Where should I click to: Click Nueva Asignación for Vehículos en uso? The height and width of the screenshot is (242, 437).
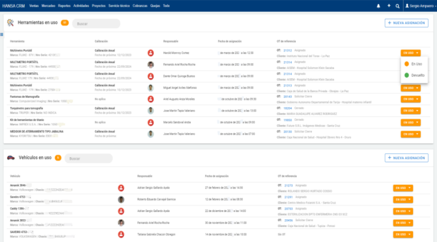click(406, 158)
